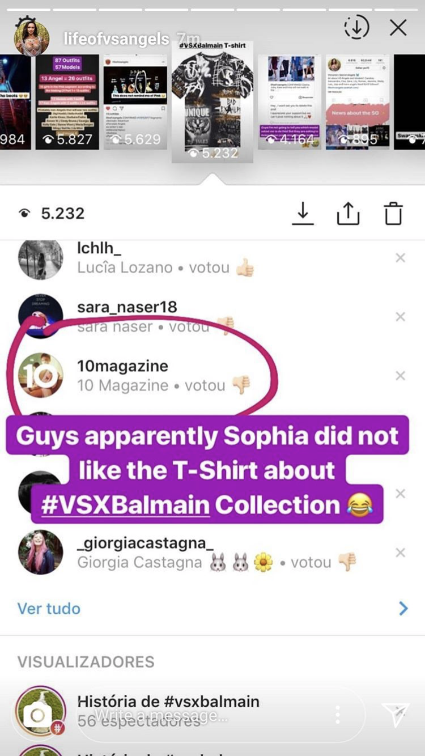Tap the eye views count 5.232

pos(52,213)
